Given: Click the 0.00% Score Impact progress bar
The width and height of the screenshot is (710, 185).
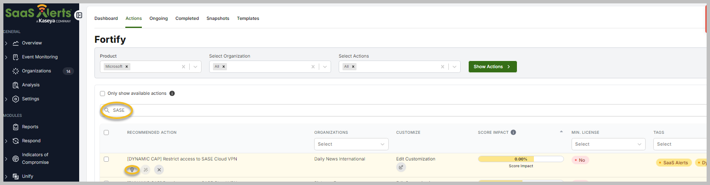Looking at the screenshot, I should click(520, 159).
